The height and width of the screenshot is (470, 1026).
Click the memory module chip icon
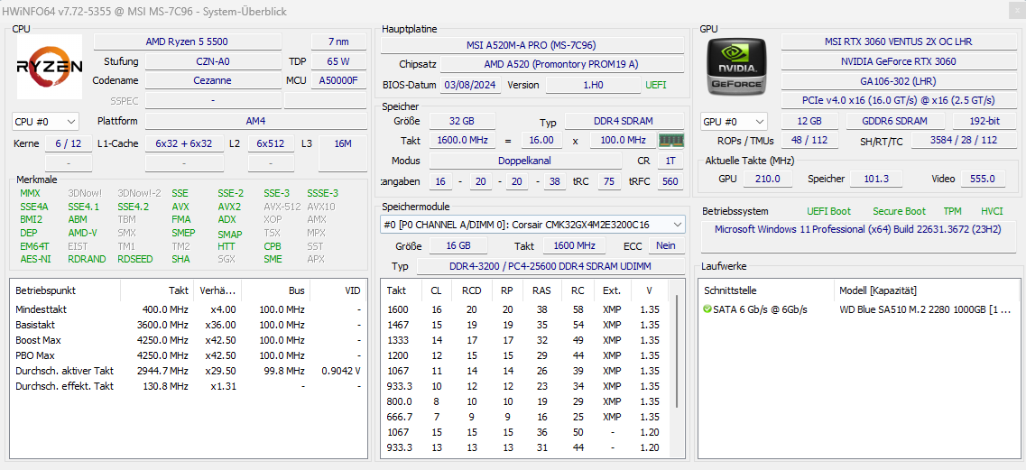click(670, 140)
